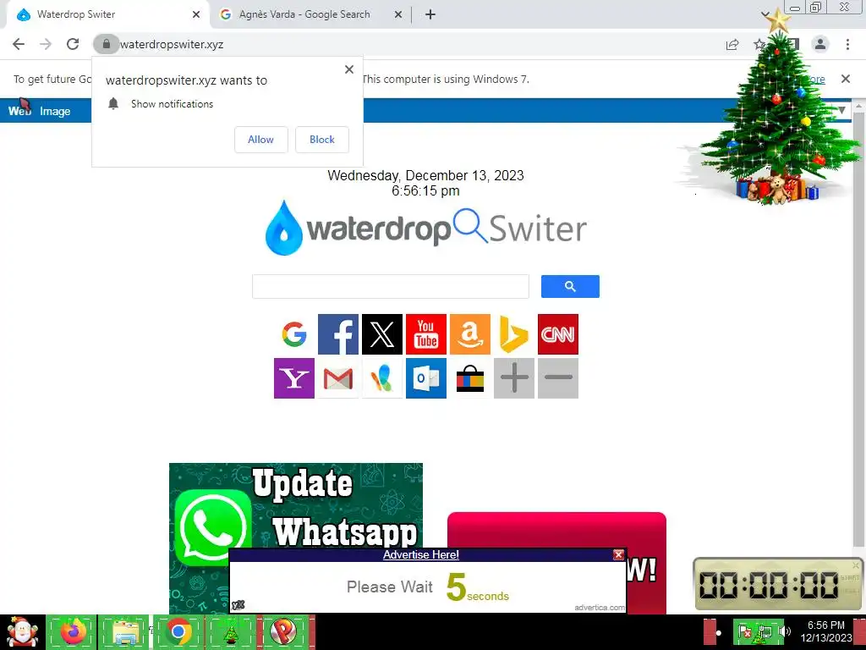Open the Amazon shortcut tile
This screenshot has height=650, width=866.
pyautogui.click(x=470, y=334)
